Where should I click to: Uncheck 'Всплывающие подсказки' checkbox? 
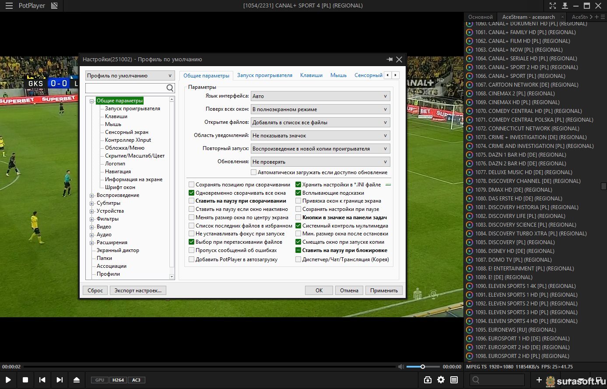[x=298, y=193]
